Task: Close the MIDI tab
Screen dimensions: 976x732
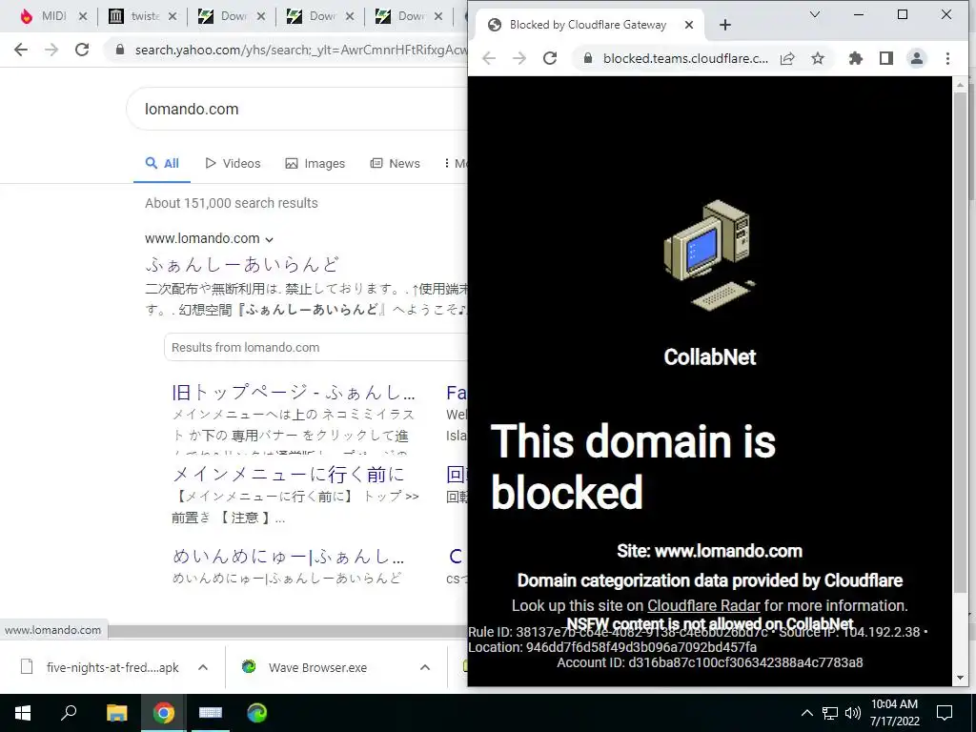Action: click(83, 17)
